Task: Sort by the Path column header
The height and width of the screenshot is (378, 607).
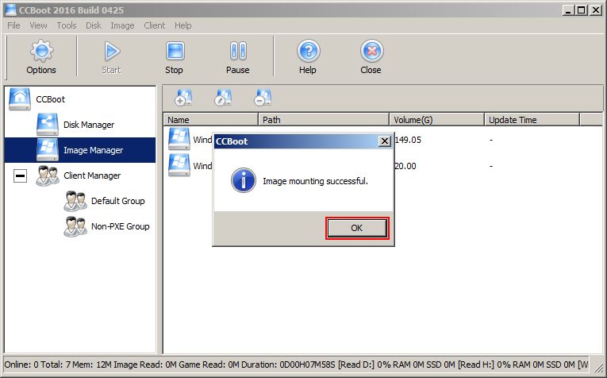Action: pos(323,120)
